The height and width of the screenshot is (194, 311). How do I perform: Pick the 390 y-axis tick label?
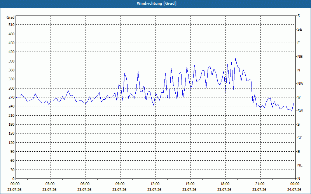[12, 61]
